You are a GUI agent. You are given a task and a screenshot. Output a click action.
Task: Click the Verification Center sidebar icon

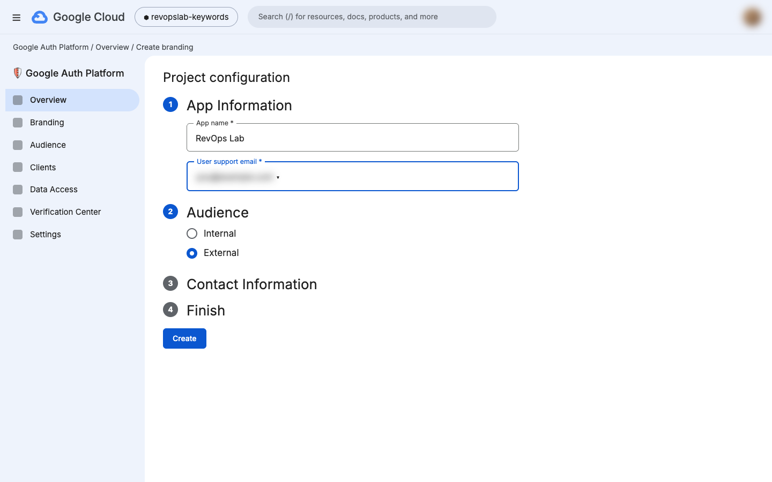18,212
